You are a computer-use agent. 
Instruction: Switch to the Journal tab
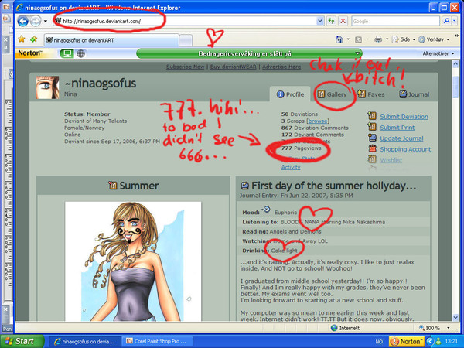pos(415,94)
